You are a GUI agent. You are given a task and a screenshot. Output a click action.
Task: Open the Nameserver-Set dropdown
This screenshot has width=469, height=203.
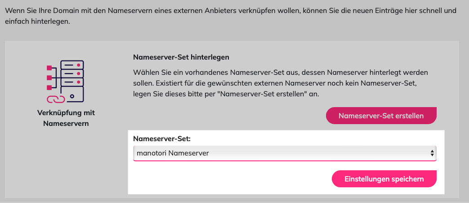click(285, 153)
